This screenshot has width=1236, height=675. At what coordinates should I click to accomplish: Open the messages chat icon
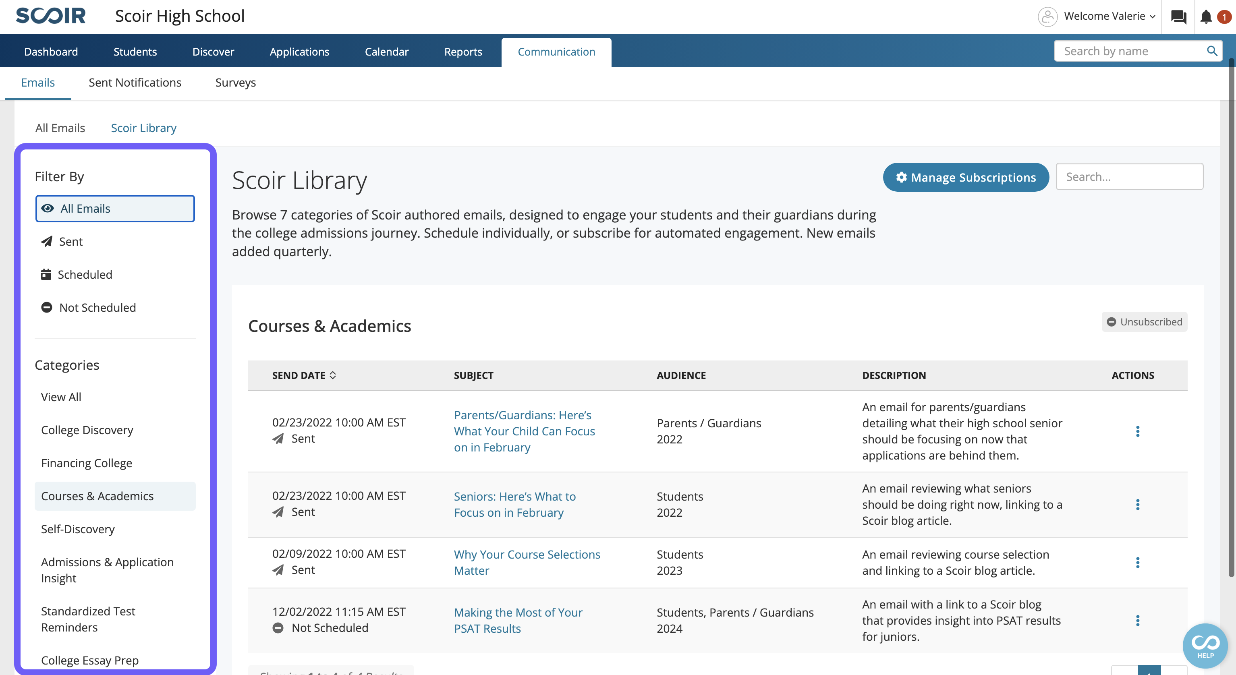point(1178,17)
